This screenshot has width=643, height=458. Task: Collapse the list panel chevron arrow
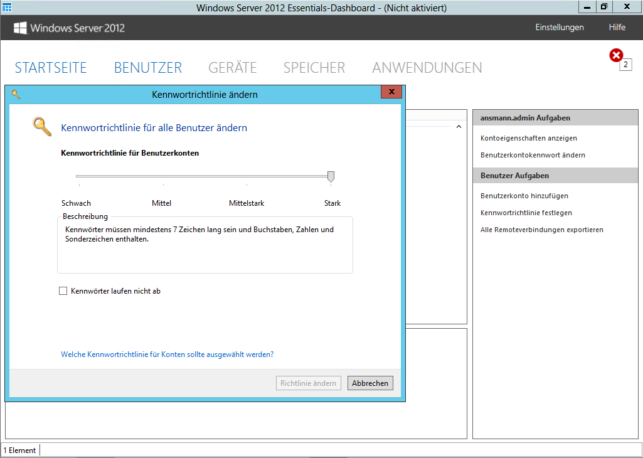[458, 127]
